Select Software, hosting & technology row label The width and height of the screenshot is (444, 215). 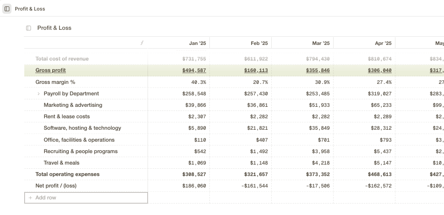tap(82, 128)
